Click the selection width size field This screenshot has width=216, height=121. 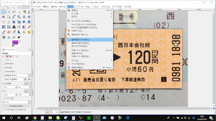[9, 95]
